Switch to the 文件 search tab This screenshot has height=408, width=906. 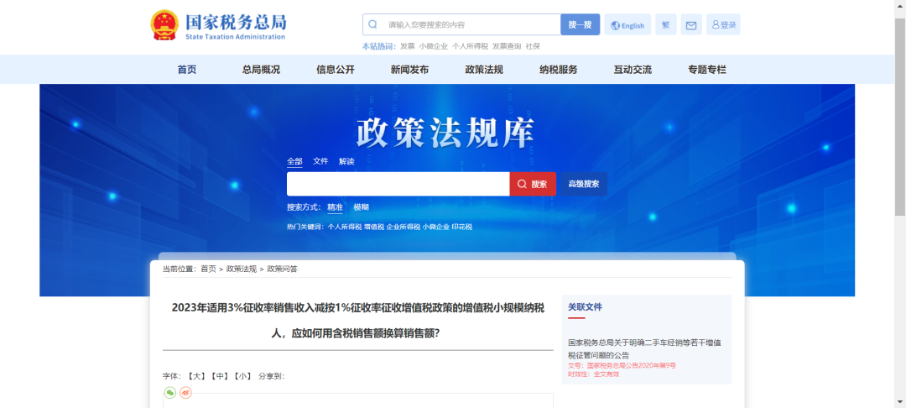(320, 161)
